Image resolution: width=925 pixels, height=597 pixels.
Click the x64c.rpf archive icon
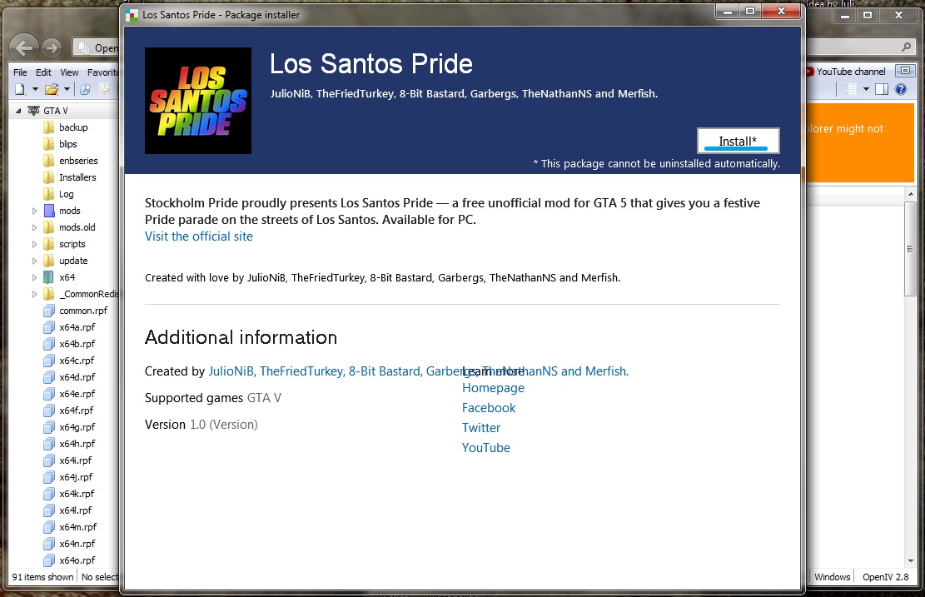pyautogui.click(x=49, y=361)
